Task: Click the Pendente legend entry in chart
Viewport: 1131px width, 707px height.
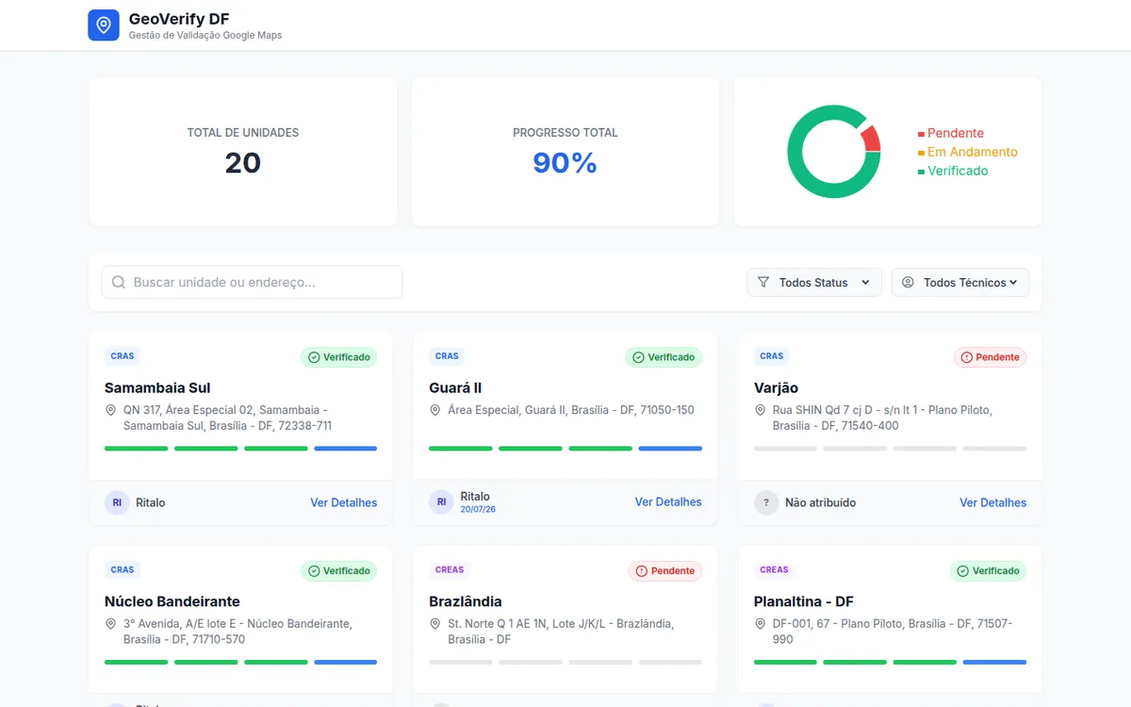Action: (951, 133)
